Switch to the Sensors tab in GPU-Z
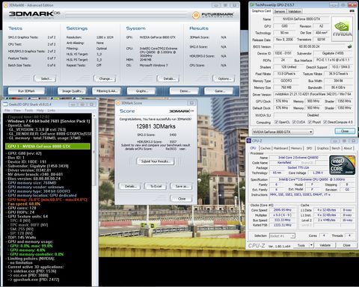This screenshot has width=359, height=287. (280, 11)
